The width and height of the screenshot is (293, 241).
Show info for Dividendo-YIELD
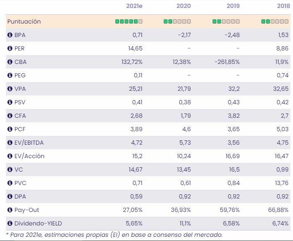coord(10,223)
